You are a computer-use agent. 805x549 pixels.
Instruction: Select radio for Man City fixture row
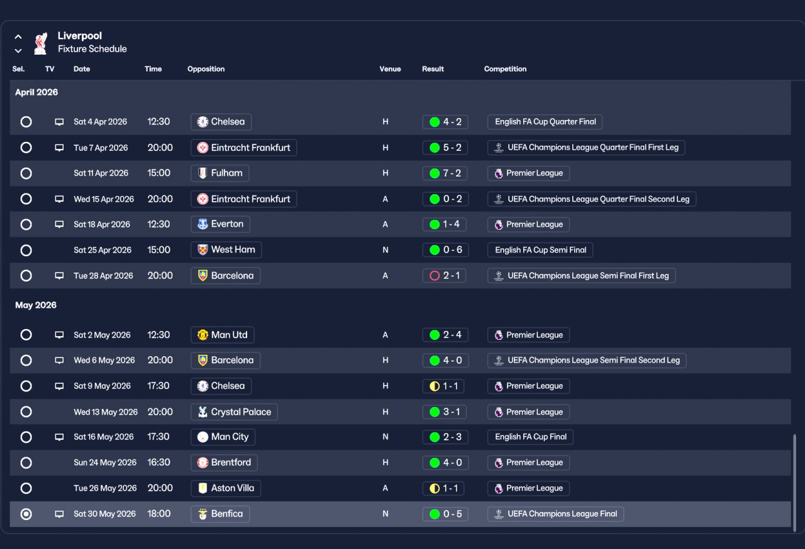pyautogui.click(x=26, y=437)
